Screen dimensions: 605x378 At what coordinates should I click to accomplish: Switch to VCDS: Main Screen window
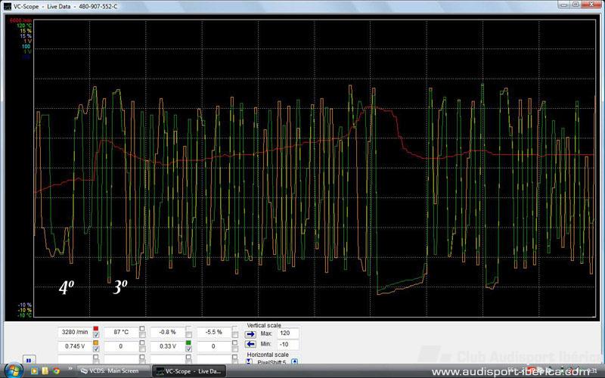click(112, 371)
